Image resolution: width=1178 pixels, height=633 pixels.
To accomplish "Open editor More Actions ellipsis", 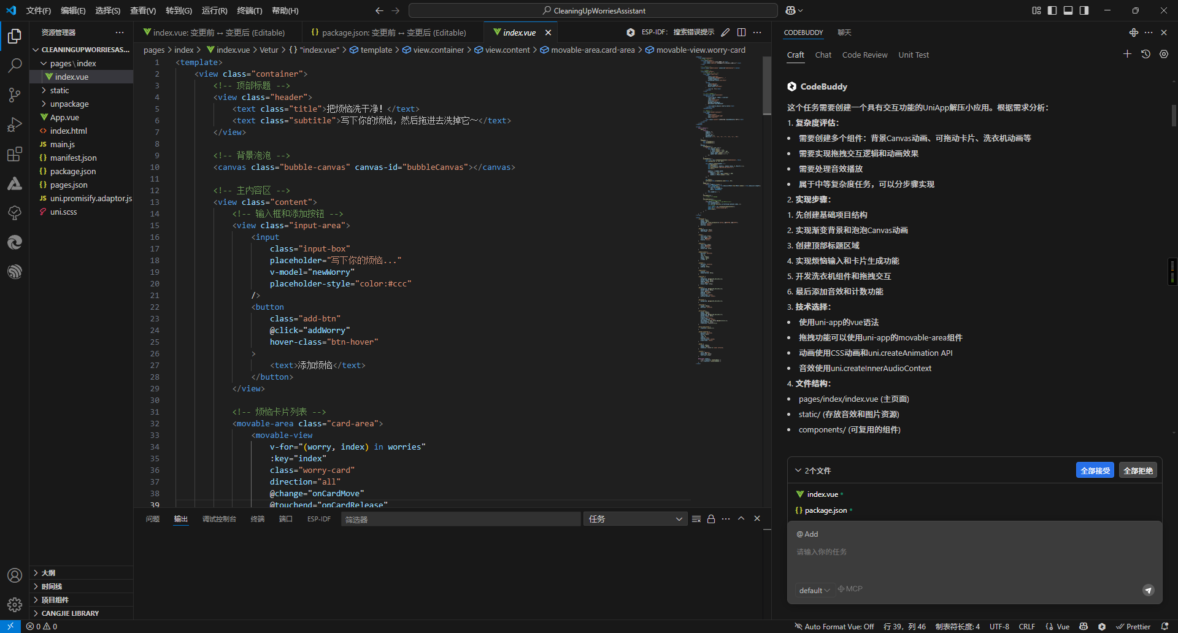I will [757, 33].
